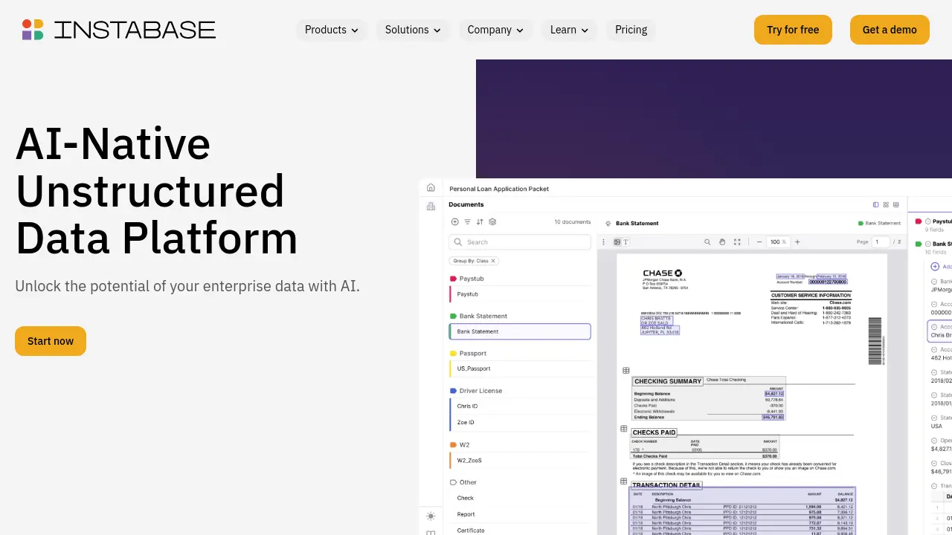
Task: Click the Chase logo in the document
Action: [x=663, y=273]
